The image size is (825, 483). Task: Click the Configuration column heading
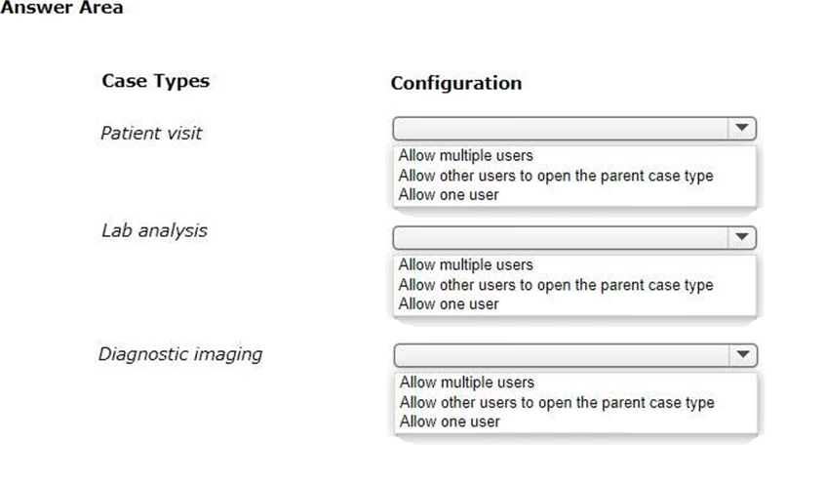coord(456,83)
